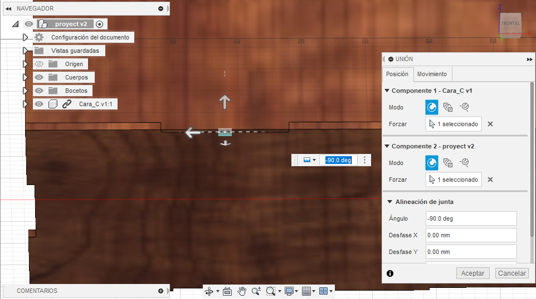Toggle visibility of Cara_C v1:1
The height and width of the screenshot is (299, 536).
(x=39, y=104)
